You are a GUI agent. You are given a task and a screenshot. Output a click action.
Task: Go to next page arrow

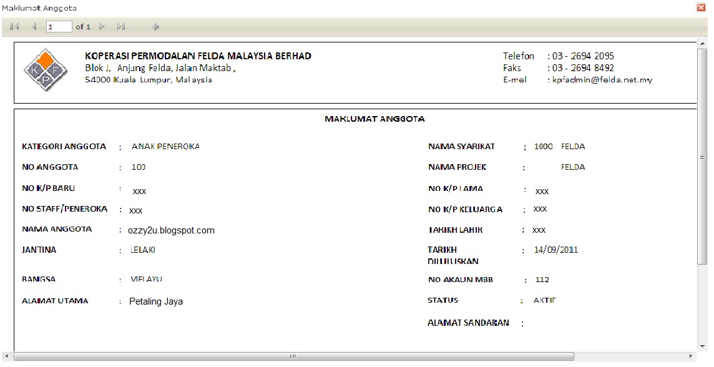point(102,26)
